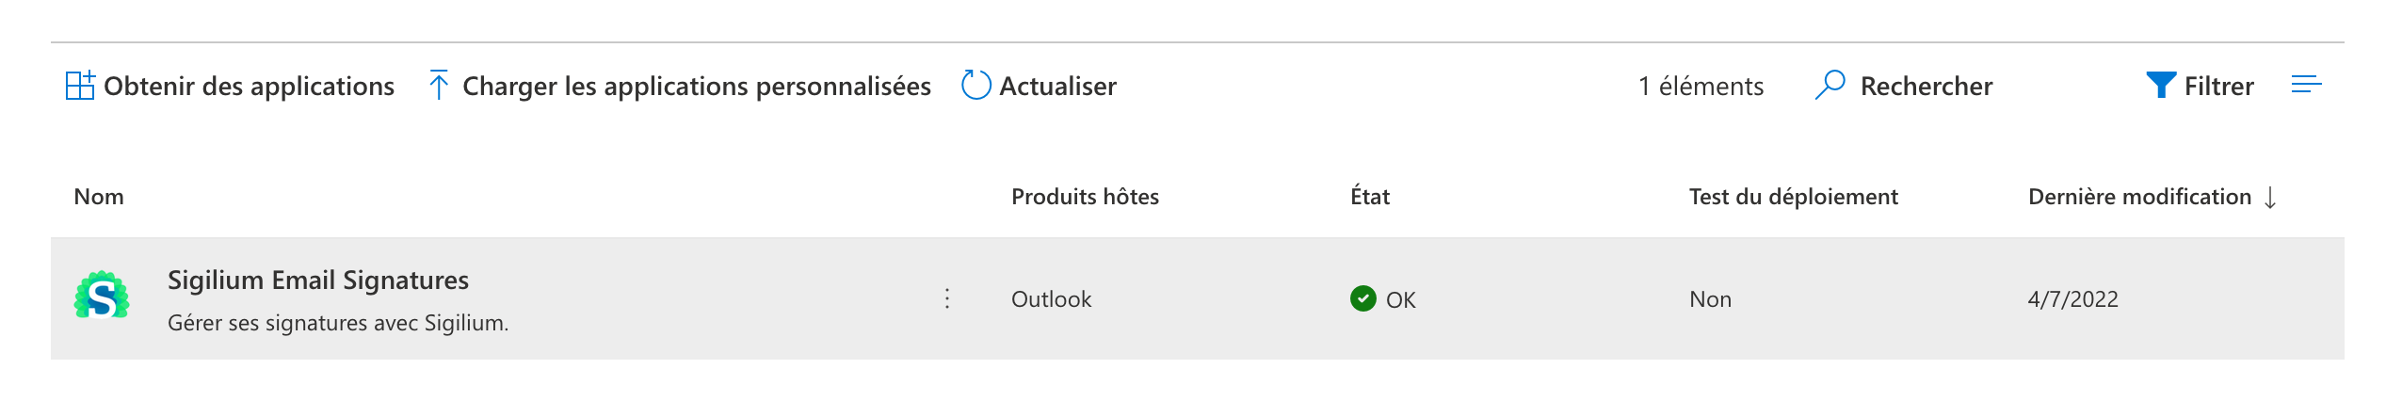Image resolution: width=2386 pixels, height=401 pixels.
Task: Click the Actualiser refresh icon
Action: coord(975,86)
